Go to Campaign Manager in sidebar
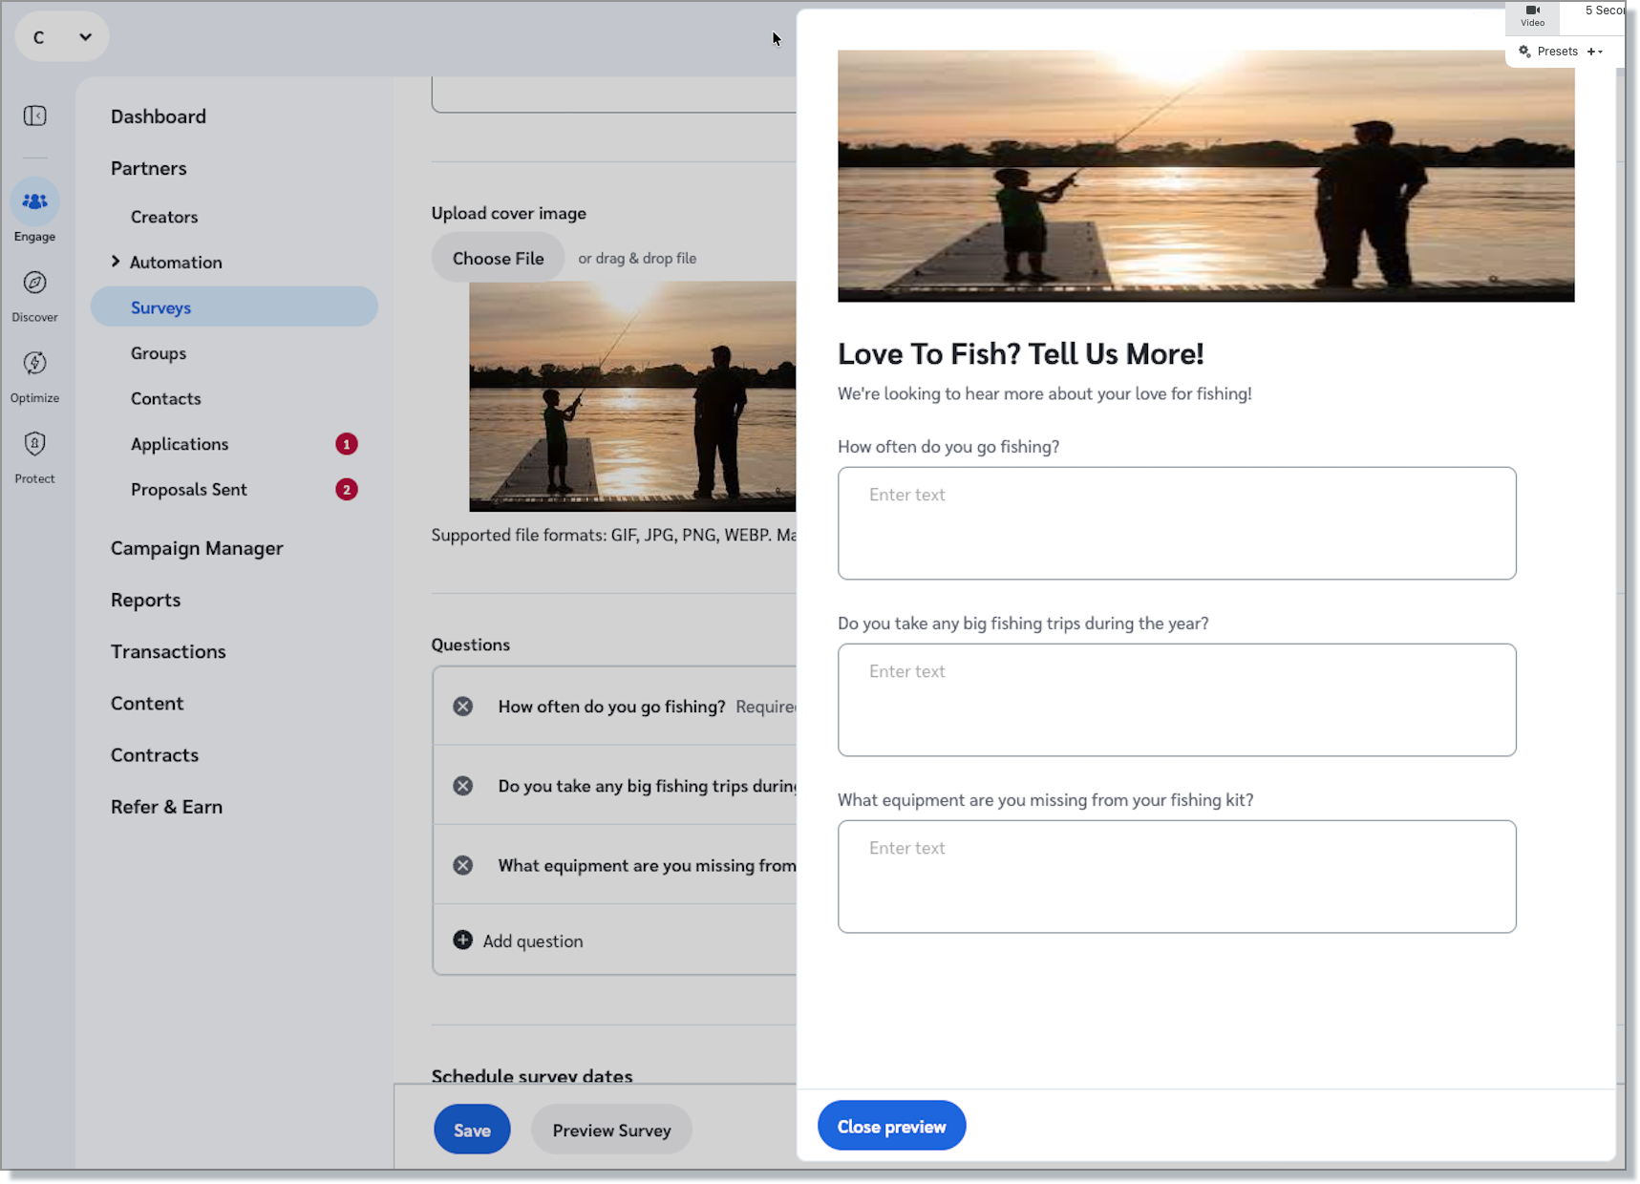The image size is (1640, 1184). 197,548
